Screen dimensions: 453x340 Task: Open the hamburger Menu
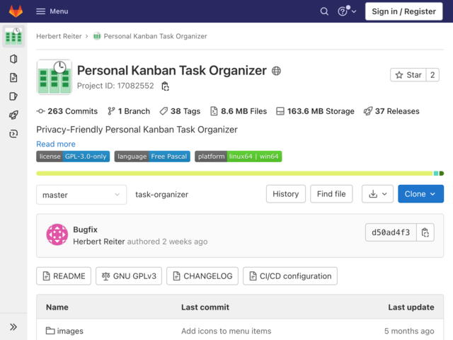[x=52, y=11]
